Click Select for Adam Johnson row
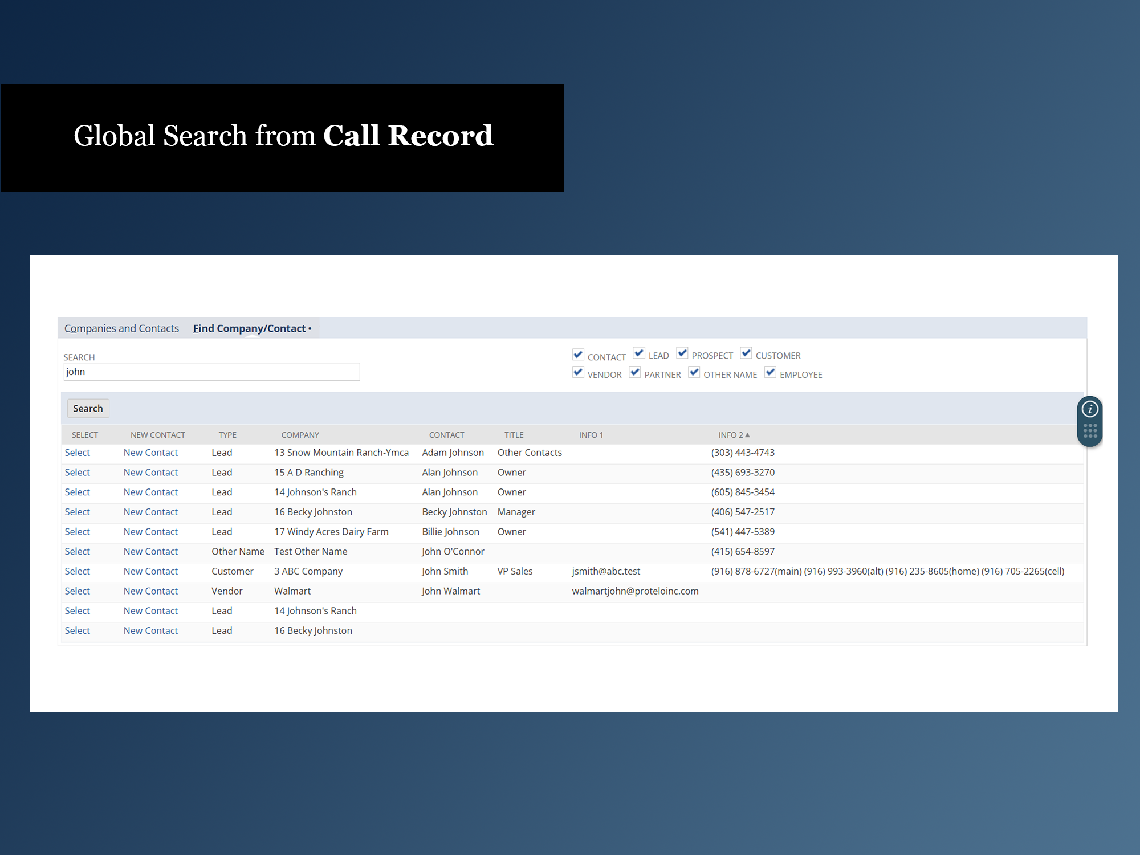The image size is (1140, 855). coord(78,453)
